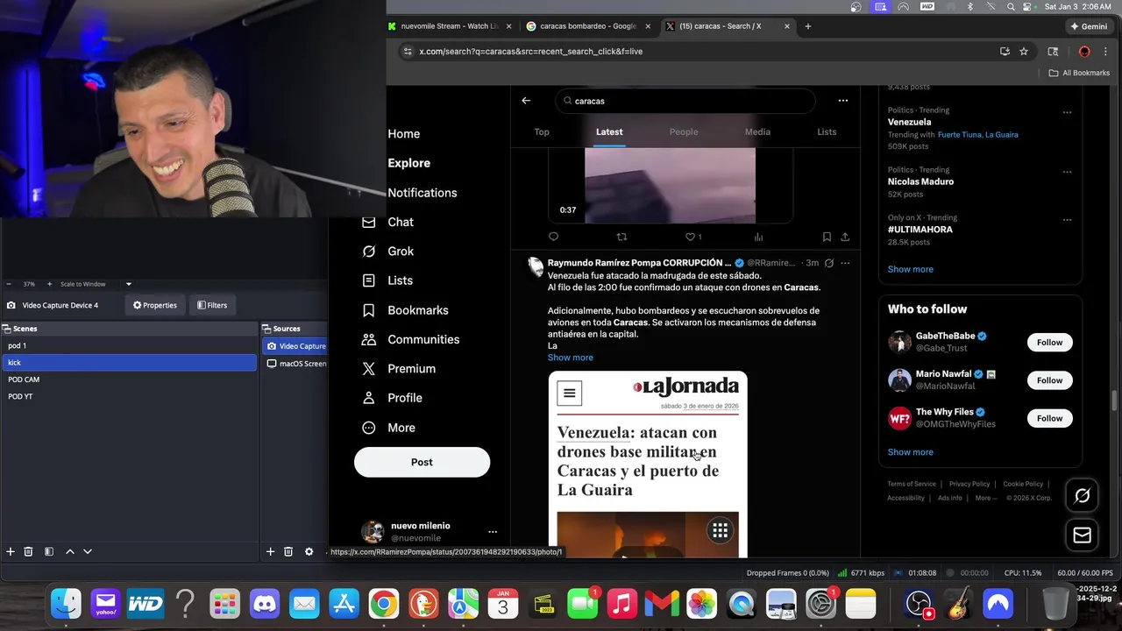Open La Jornada article image
The width and height of the screenshot is (1122, 631).
tap(648, 464)
